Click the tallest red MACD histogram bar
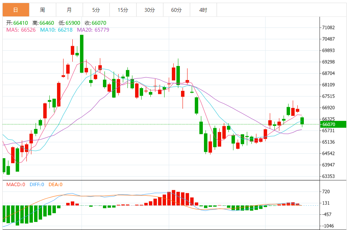 tap(173, 198)
